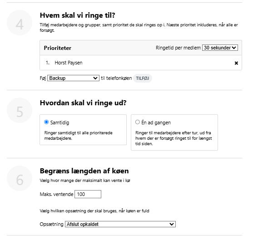Click the Én ad gangen option card text
Viewport: 253px width, 240px height.
pos(174,138)
